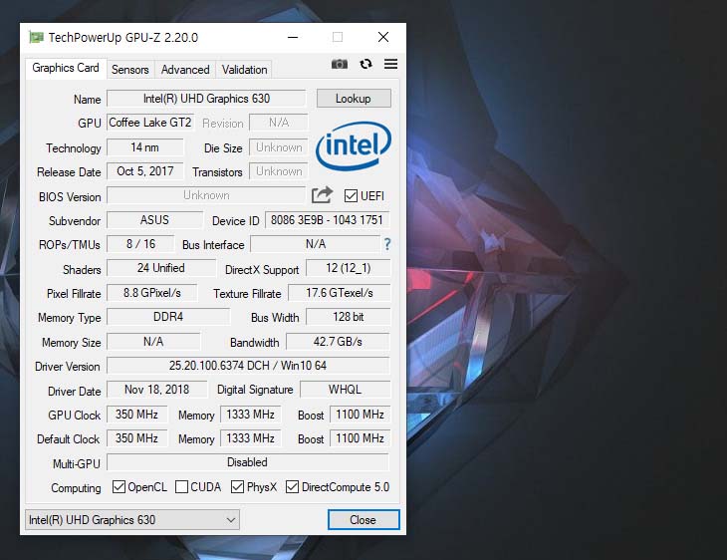Click GPU Clock row Memory 1333 MHz
The image size is (727, 560).
(x=250, y=414)
